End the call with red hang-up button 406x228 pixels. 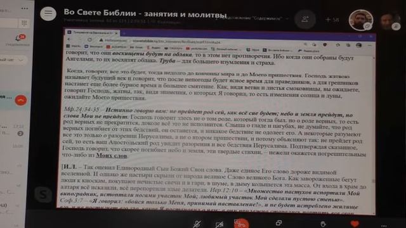(241, 224)
